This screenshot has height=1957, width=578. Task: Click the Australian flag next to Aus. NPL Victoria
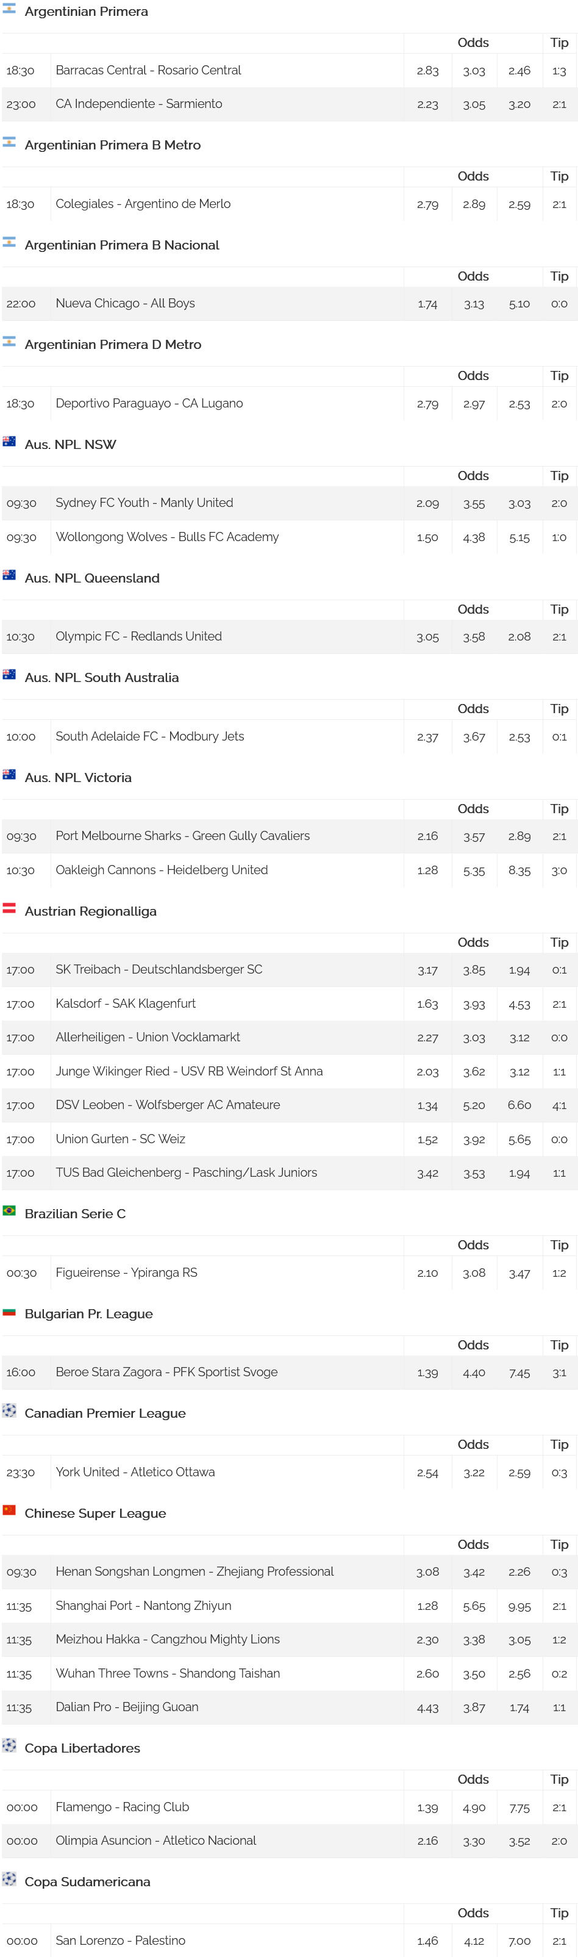[x=9, y=774]
